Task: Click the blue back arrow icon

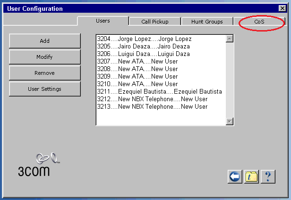Action: 235,176
